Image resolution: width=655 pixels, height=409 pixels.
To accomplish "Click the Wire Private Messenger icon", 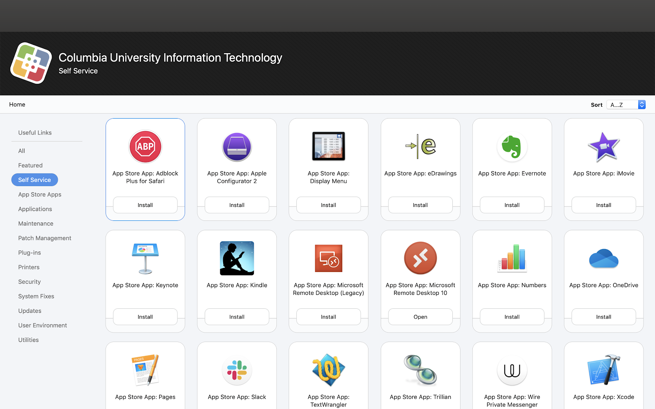I will (x=512, y=371).
